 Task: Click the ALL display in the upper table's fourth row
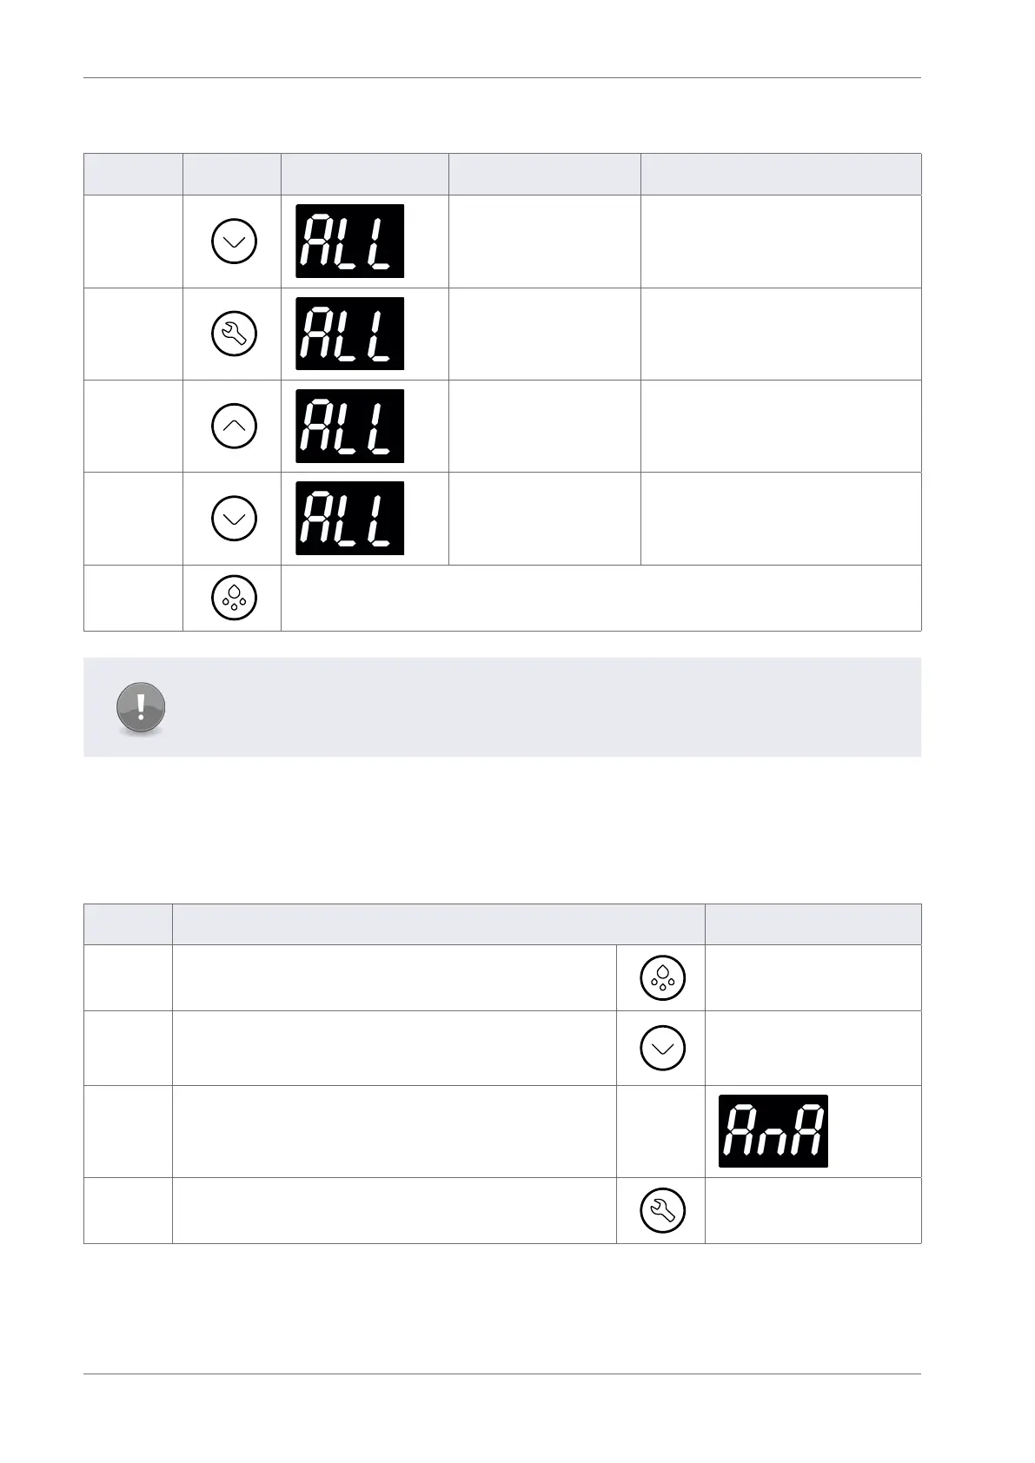pyautogui.click(x=349, y=519)
